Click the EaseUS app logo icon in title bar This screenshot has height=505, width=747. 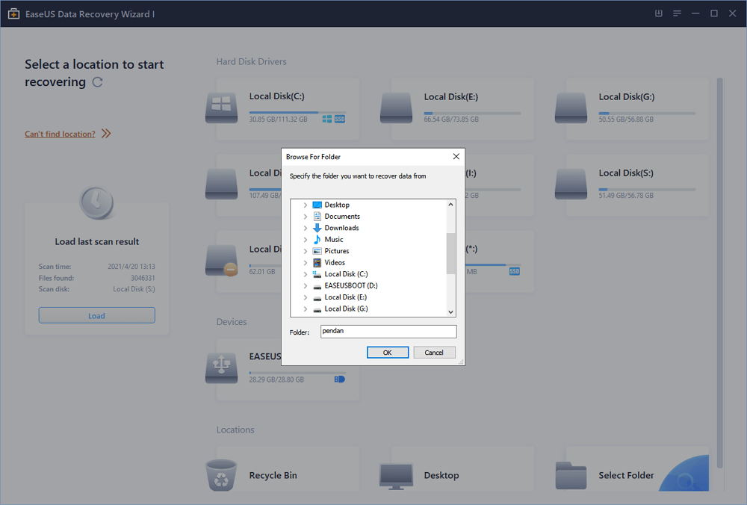point(13,13)
